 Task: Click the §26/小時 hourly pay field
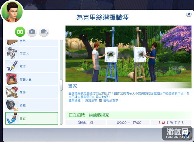tap(85, 123)
